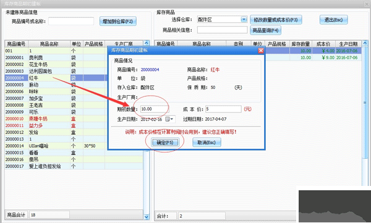Image resolution: width=371 pixels, height=223 pixels.
Task: Select row 20000009 可乐
Action: [x=74, y=112]
